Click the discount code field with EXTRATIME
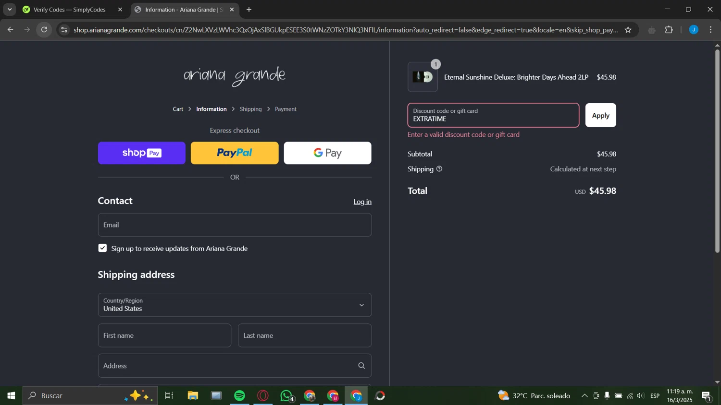The width and height of the screenshot is (721, 405). [x=493, y=115]
